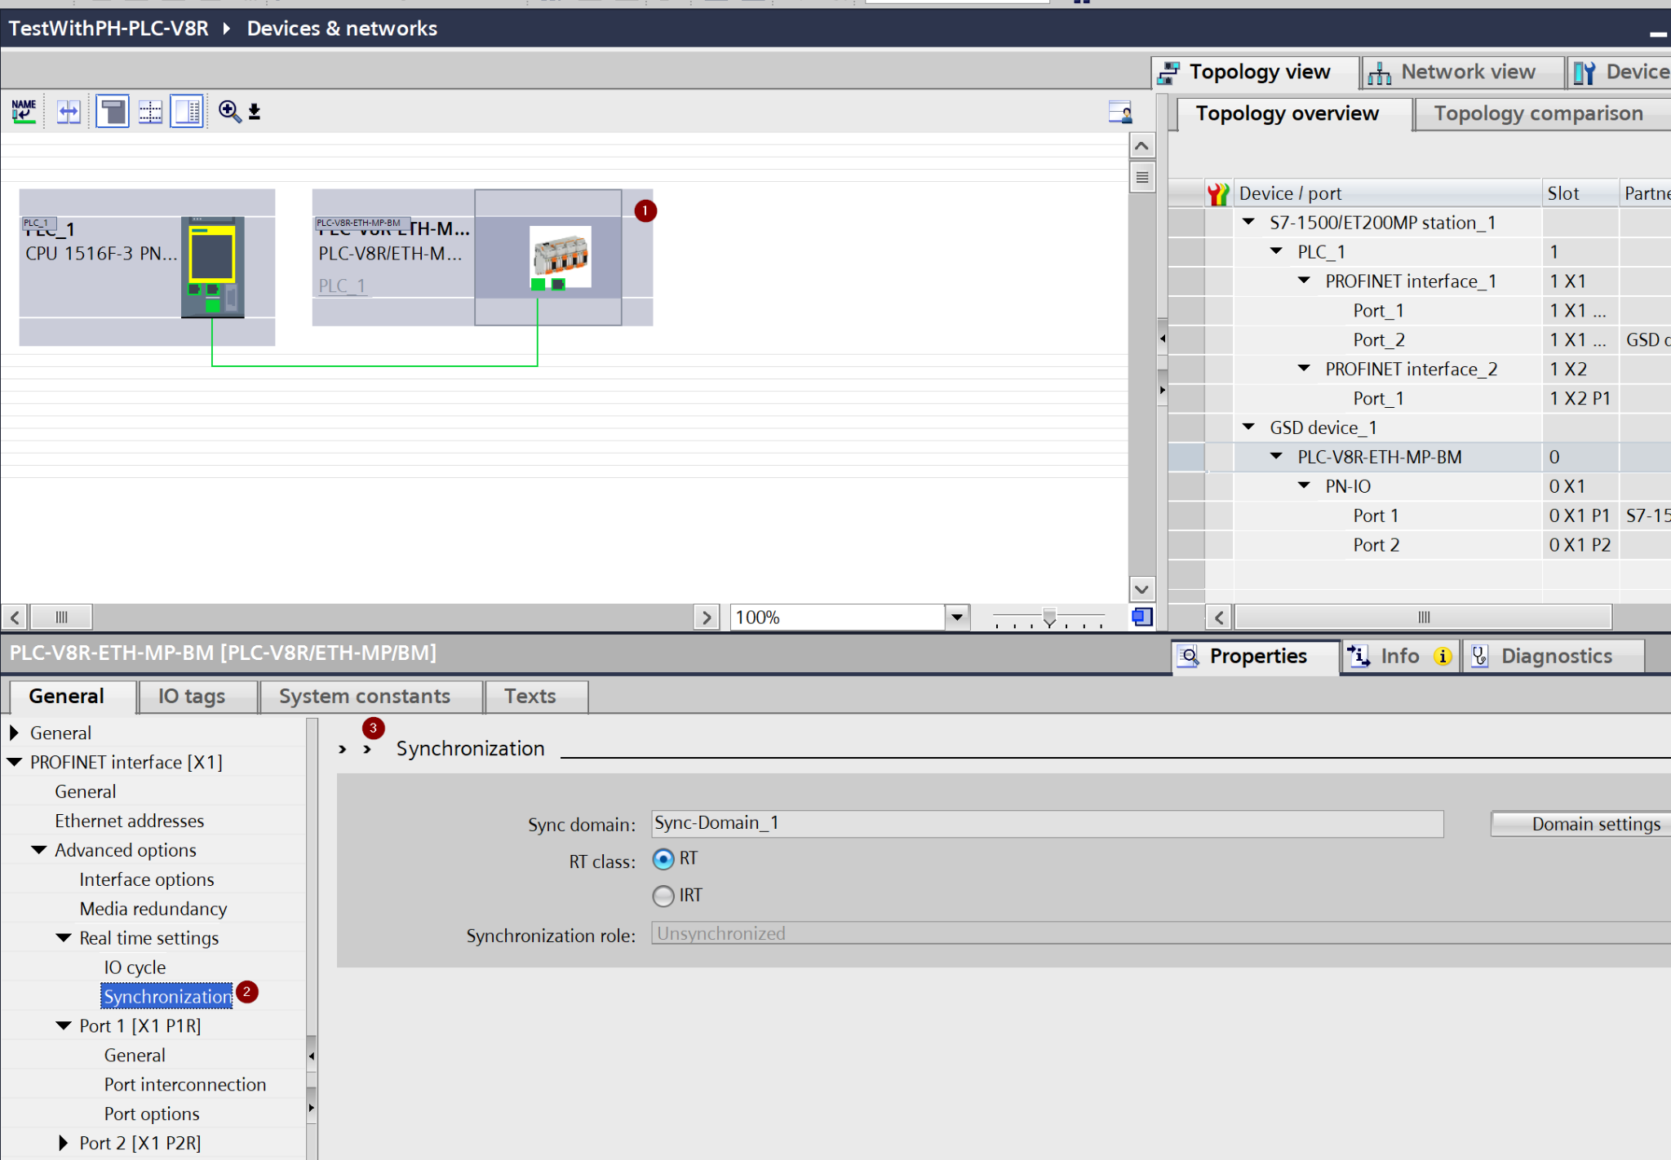The image size is (1671, 1160).
Task: Open the IO tags tab
Action: (x=192, y=696)
